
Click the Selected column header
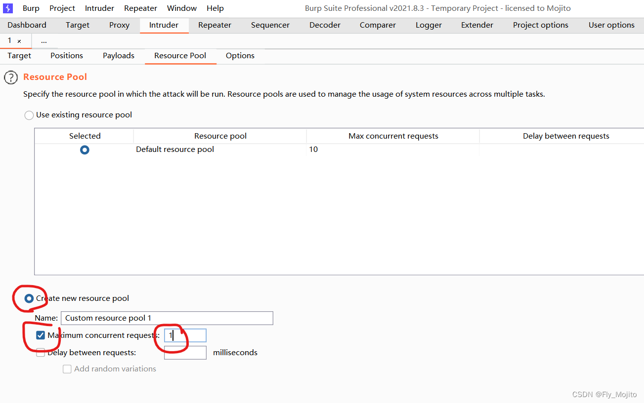[x=85, y=136]
